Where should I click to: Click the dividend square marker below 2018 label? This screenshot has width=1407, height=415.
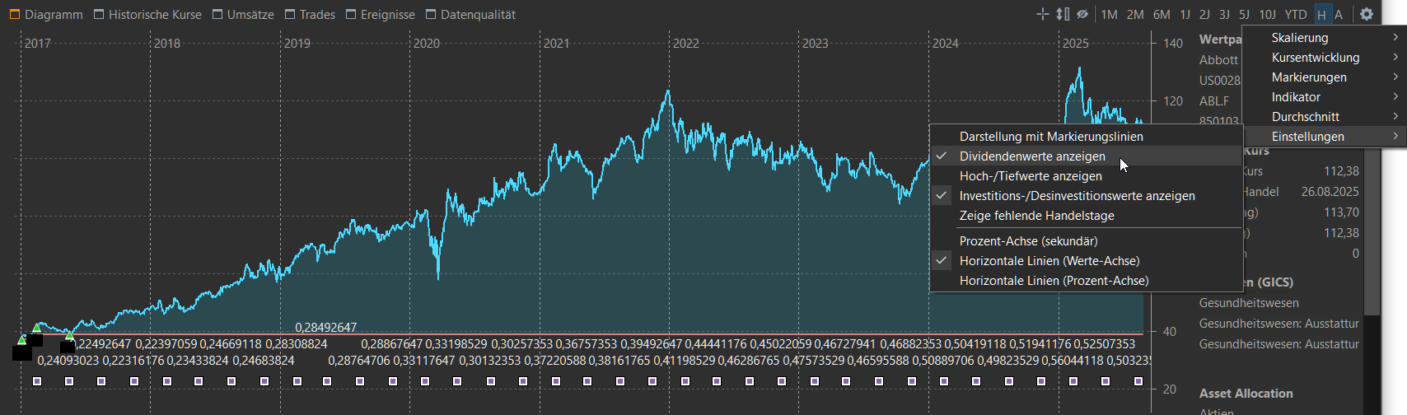click(167, 381)
